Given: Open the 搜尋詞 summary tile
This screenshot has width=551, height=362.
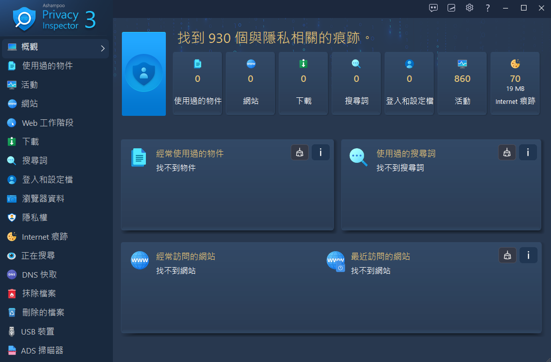Looking at the screenshot, I should 356,83.
